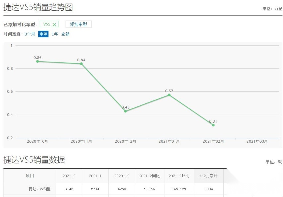The width and height of the screenshot is (283, 197).
Task: Click the 捷达VS5销量数据 heading
Action: (34, 160)
